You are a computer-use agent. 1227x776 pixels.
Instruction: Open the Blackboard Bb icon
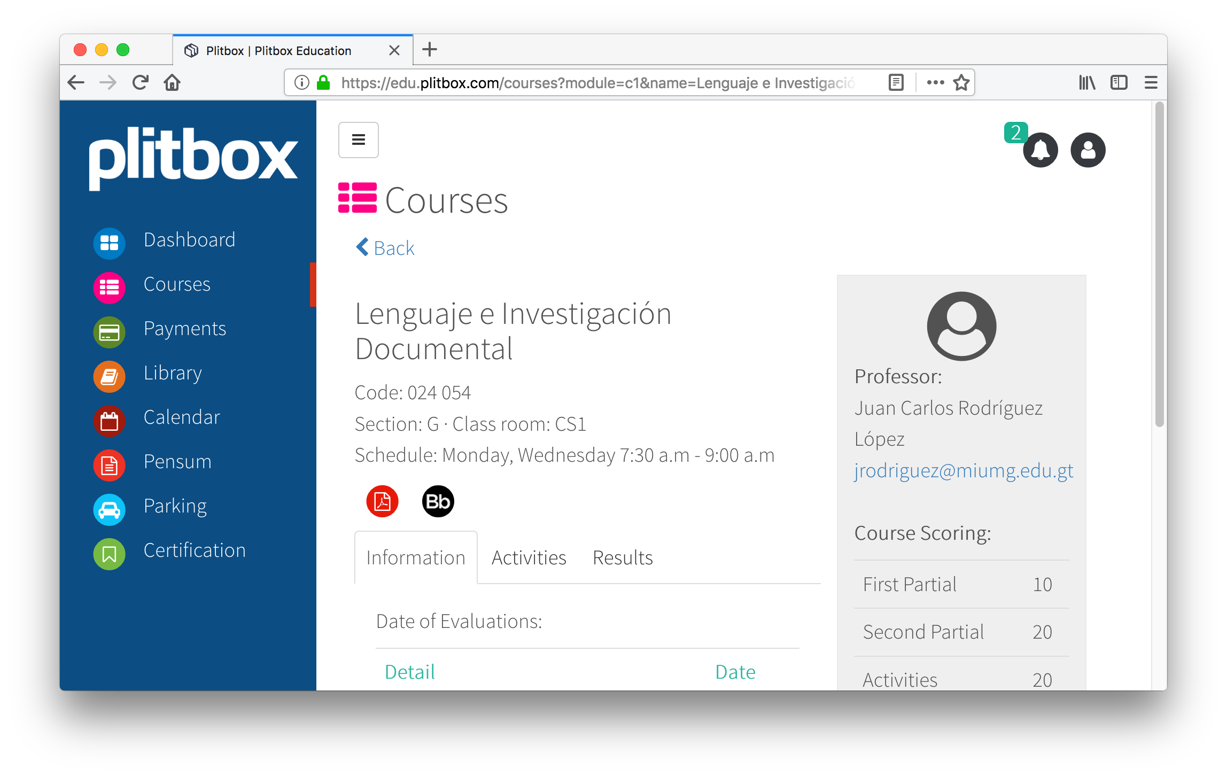coord(438,501)
